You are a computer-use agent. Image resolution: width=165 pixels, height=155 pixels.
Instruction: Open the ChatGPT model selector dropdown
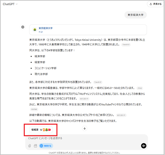point(10,4)
